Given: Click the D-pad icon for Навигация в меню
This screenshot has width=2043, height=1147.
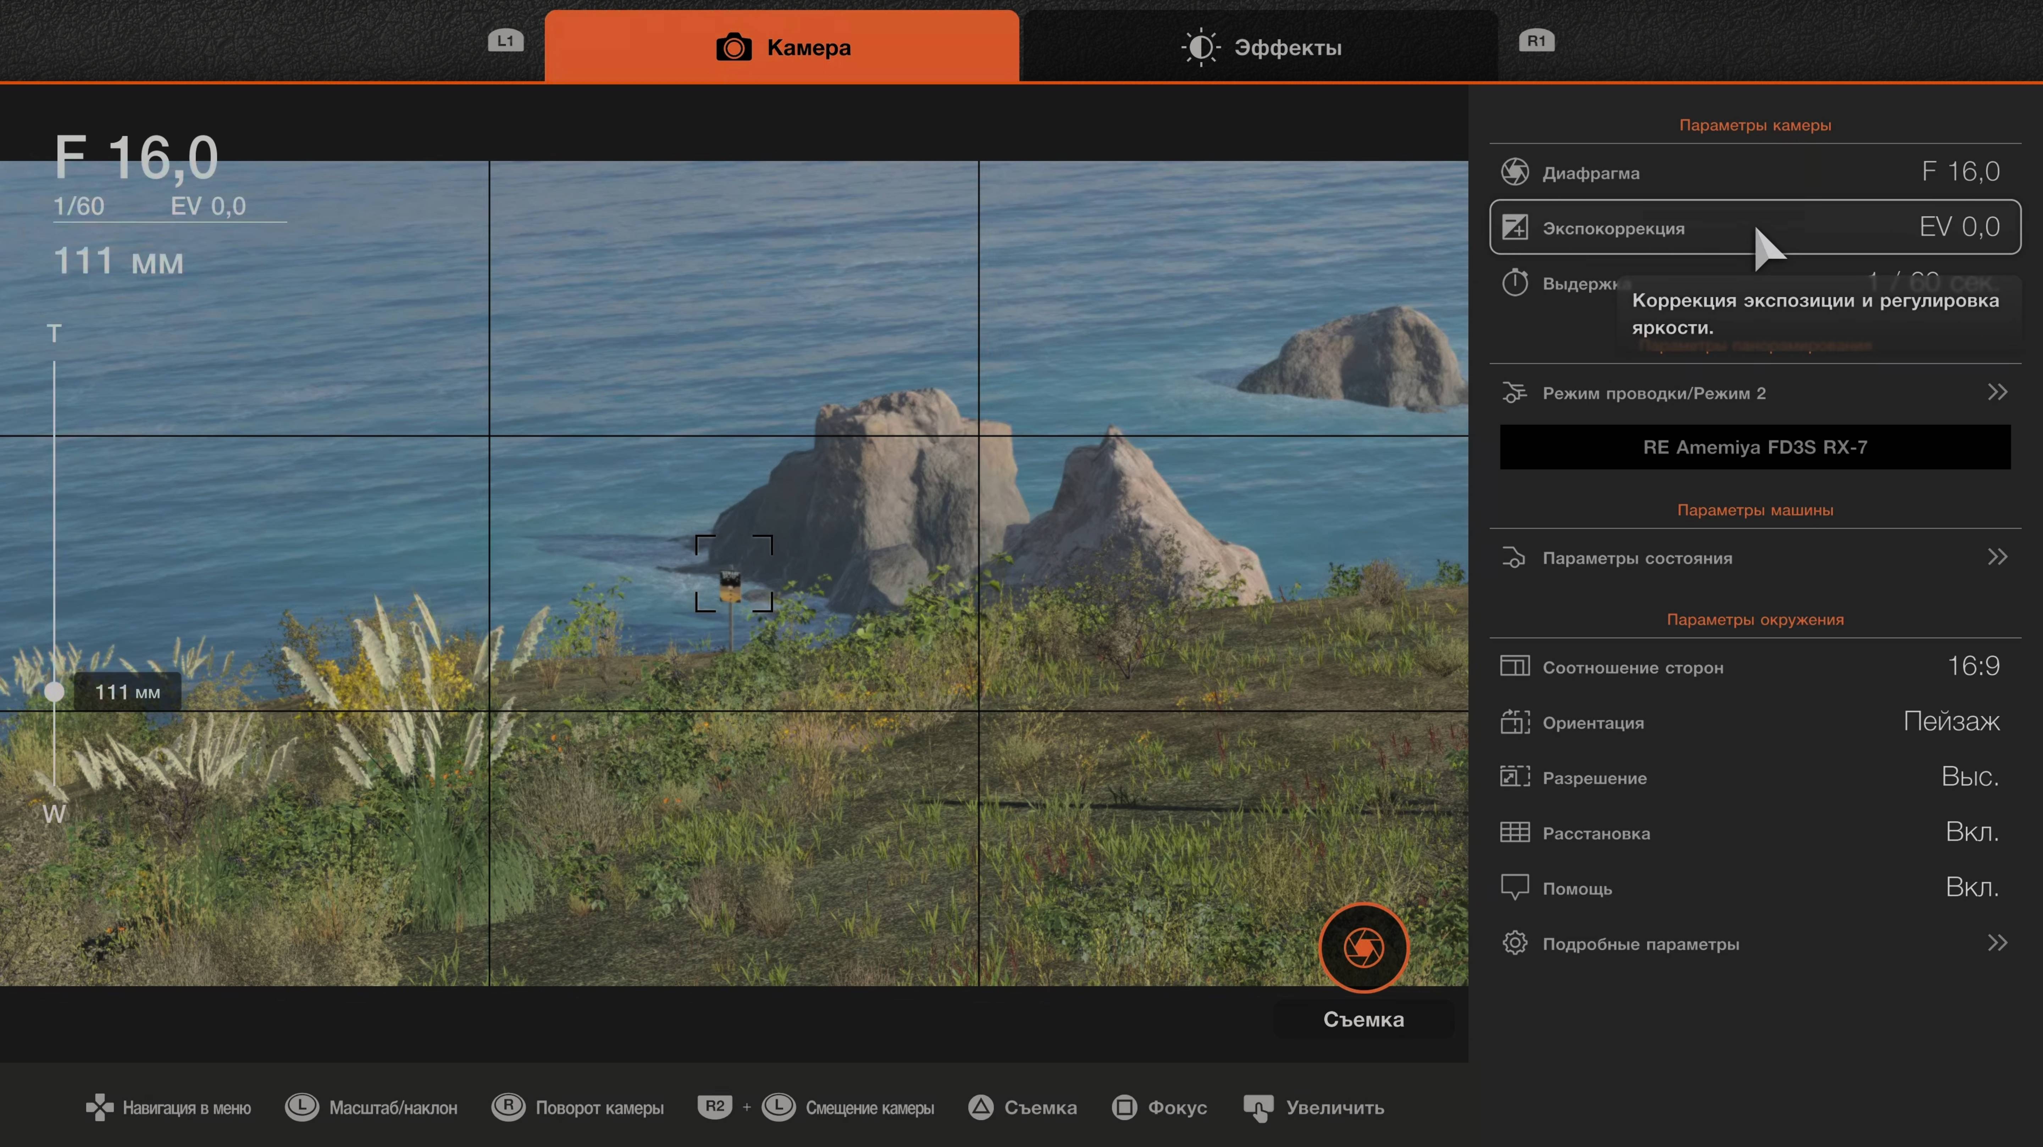Looking at the screenshot, I should pos(100,1107).
